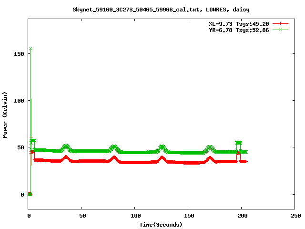Click the y-axis tick label 150
The width and height of the screenshot is (305, 229).
point(19,54)
